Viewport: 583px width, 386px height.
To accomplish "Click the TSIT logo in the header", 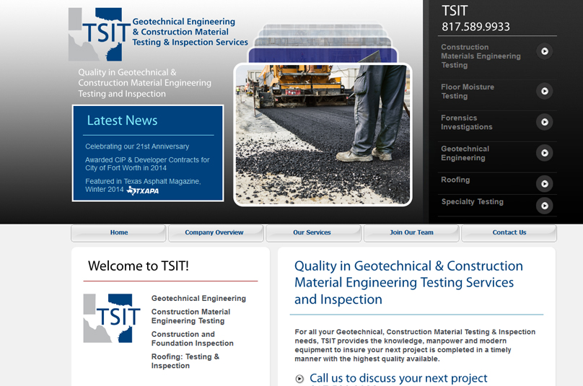I will (x=100, y=34).
